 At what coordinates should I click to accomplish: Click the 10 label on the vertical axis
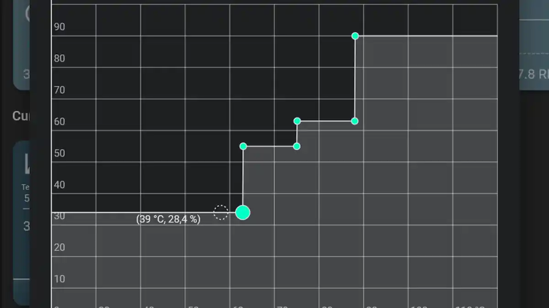(59, 279)
